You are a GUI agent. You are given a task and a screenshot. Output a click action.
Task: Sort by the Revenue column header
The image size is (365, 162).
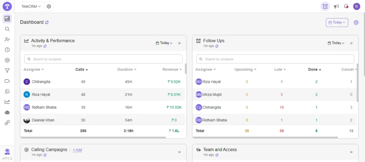click(172, 69)
